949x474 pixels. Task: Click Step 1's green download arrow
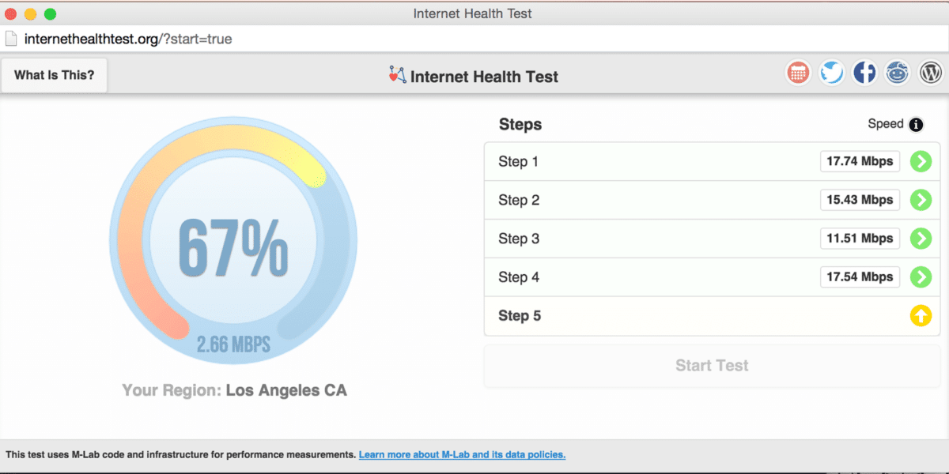click(921, 161)
